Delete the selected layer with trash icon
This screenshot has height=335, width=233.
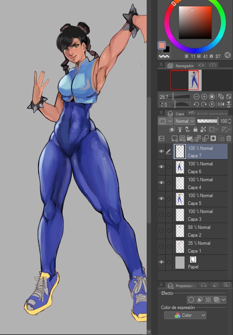click(229, 138)
